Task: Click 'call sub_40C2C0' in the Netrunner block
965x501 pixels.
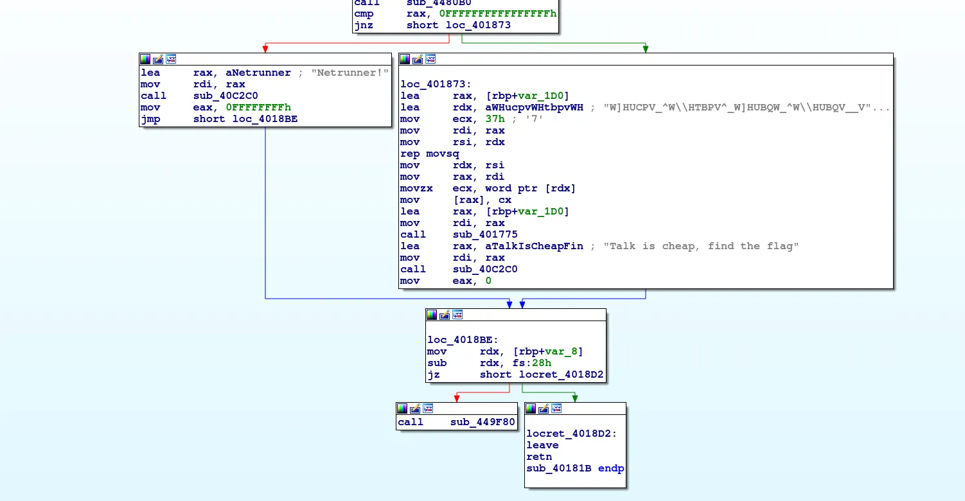Action: pyautogui.click(x=199, y=96)
